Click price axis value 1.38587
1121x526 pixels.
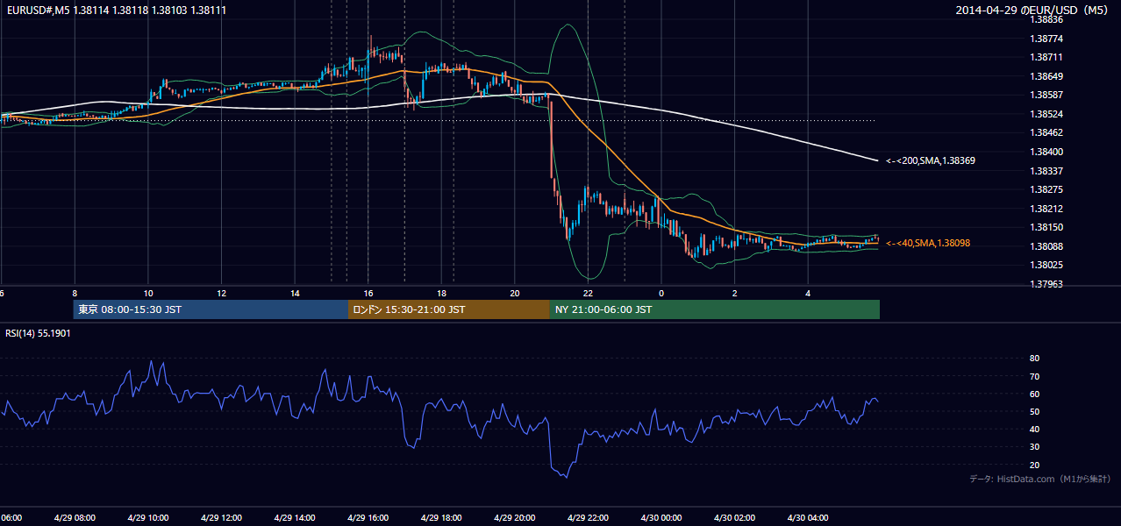click(1046, 95)
